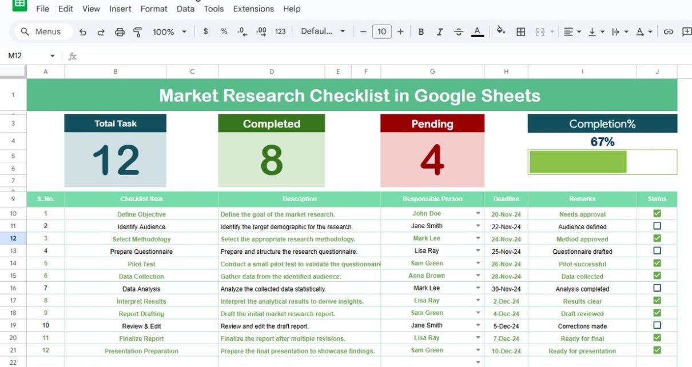Click the formula bar input
692x367 pixels.
pyautogui.click(x=386, y=56)
